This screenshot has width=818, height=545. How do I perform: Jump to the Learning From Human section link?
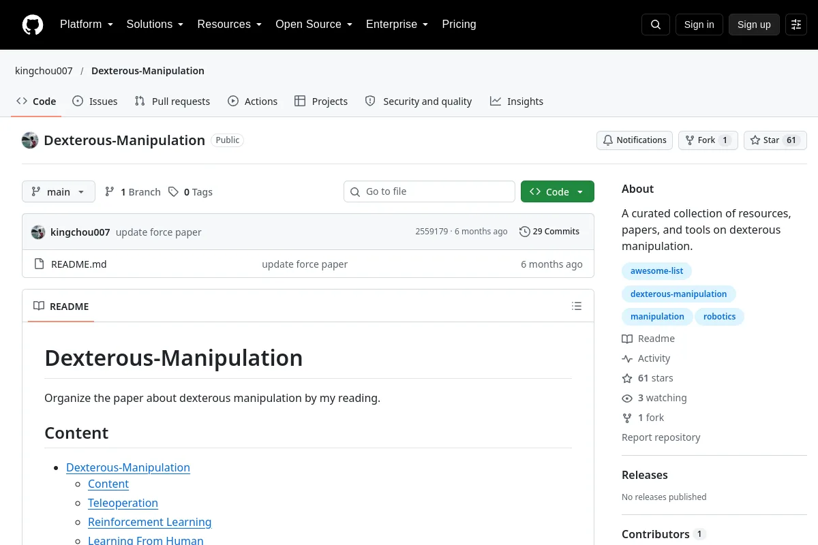click(145, 540)
